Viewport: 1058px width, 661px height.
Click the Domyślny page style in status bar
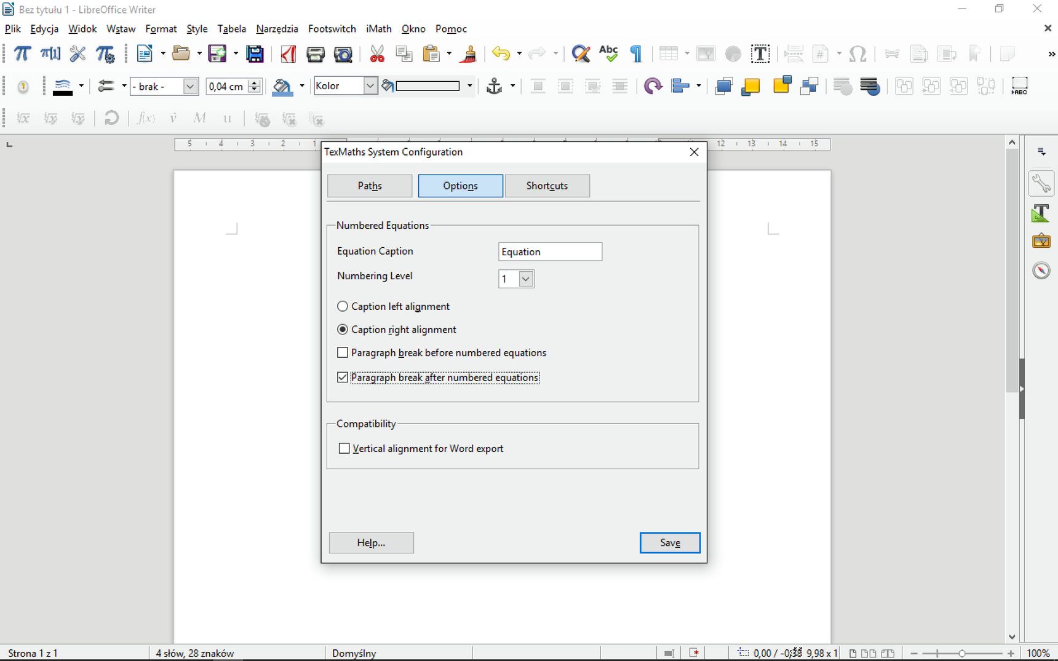(354, 653)
